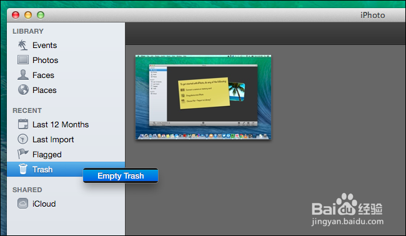
Task: Click the iCloud cloud icon
Action: point(22,204)
